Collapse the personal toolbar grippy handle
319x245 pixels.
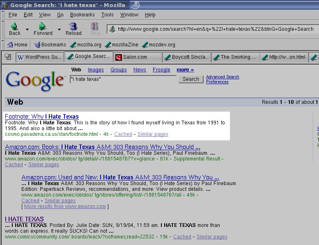click(x=2, y=45)
